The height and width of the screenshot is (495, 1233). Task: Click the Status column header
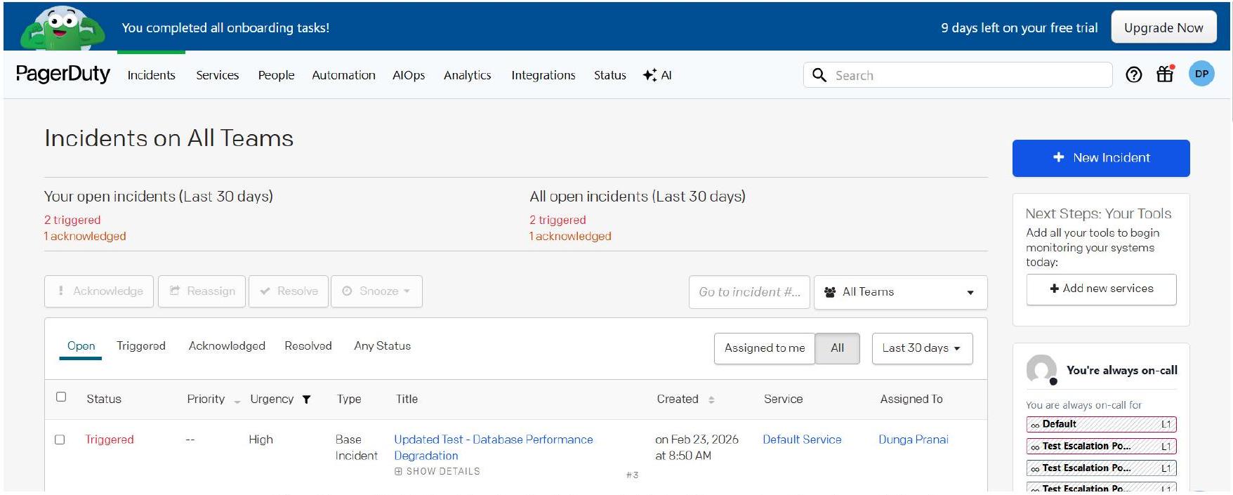click(104, 400)
